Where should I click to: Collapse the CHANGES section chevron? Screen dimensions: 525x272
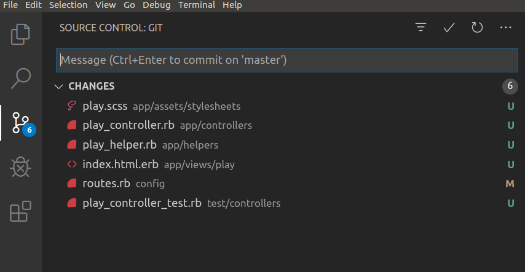click(59, 87)
